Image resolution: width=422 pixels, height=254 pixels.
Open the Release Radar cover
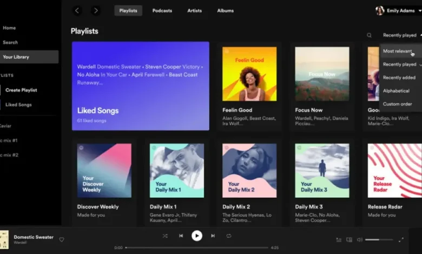(395, 170)
